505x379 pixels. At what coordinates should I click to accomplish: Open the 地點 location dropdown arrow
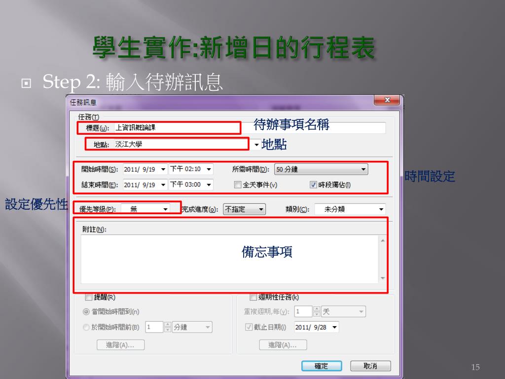(x=256, y=145)
